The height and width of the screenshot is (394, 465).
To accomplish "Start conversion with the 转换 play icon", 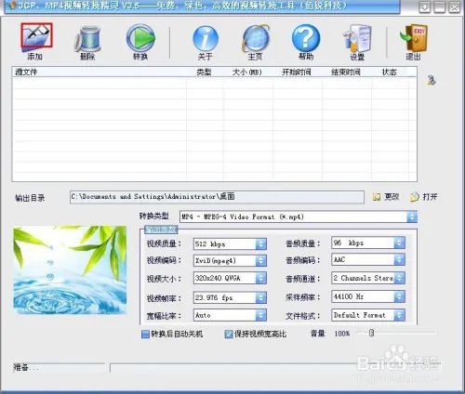I will coord(140,38).
